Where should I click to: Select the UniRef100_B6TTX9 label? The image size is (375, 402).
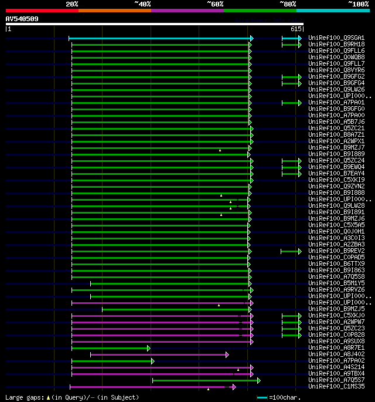click(x=336, y=264)
